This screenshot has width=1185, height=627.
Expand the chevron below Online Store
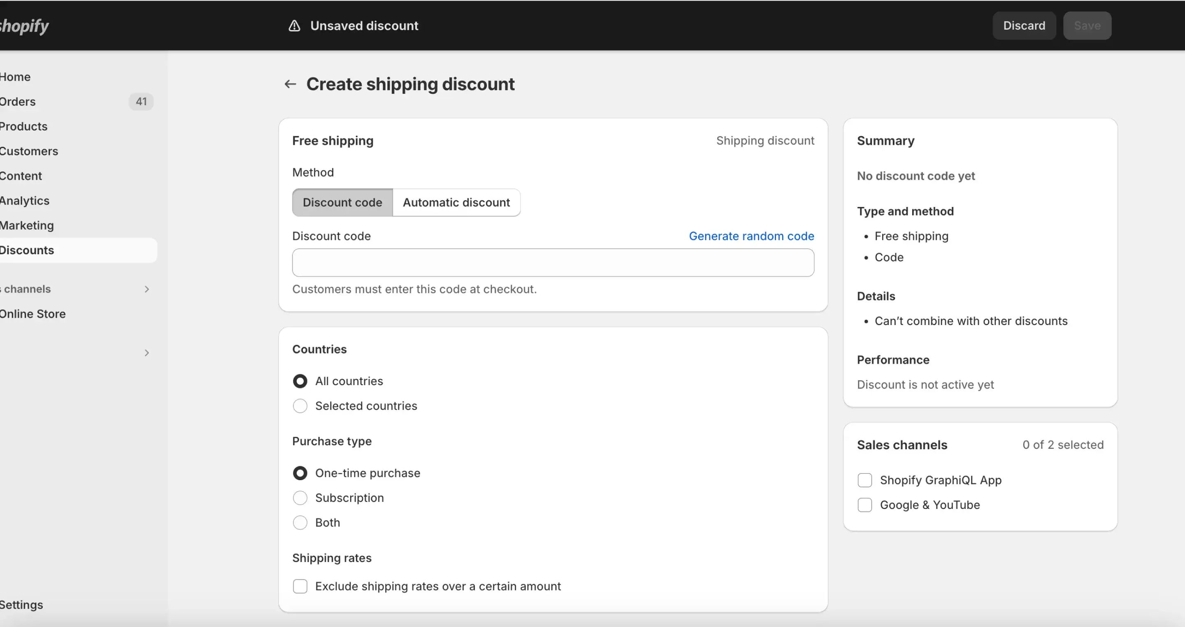point(147,353)
